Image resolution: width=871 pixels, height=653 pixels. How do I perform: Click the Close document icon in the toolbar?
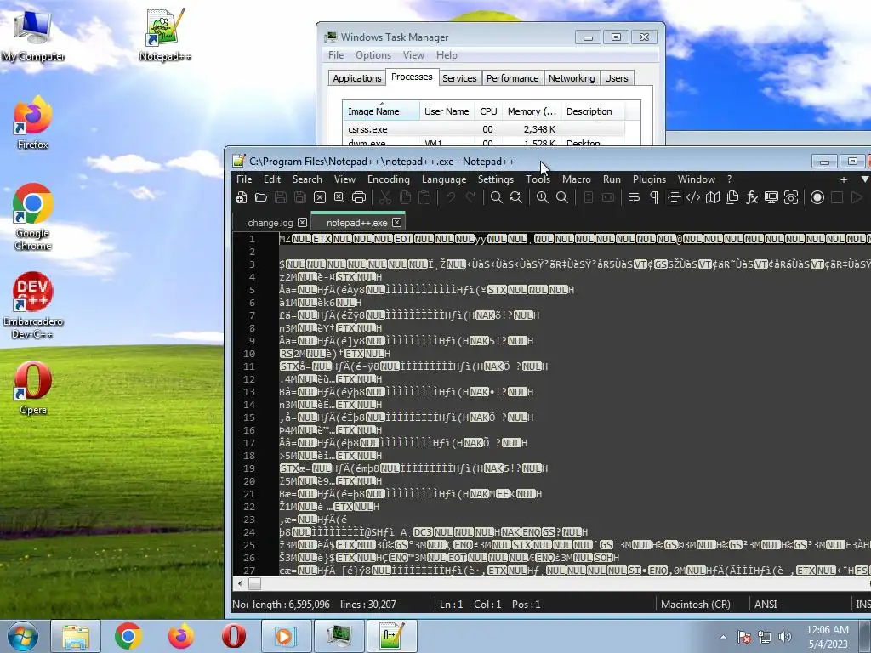320,197
